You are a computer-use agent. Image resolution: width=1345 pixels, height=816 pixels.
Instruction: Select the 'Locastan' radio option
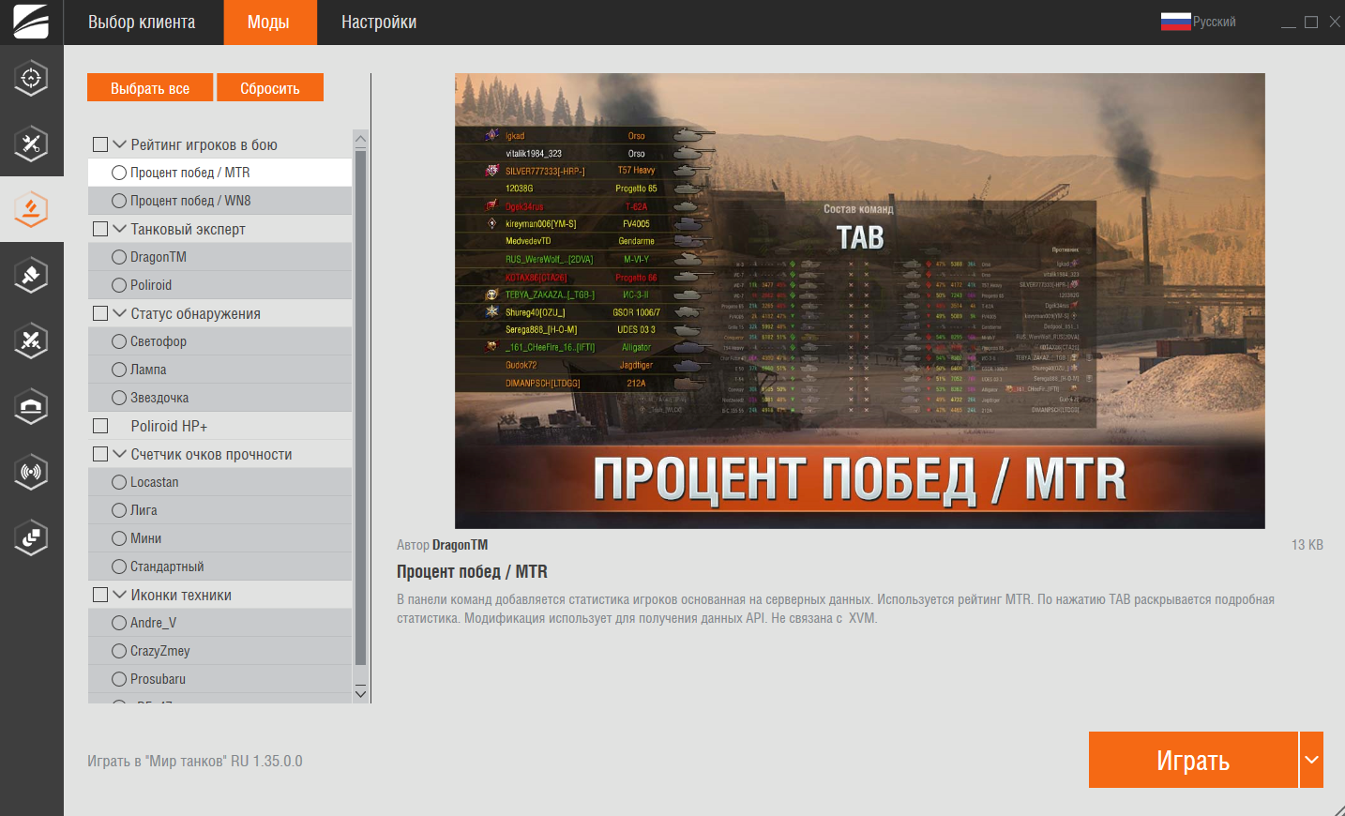(119, 482)
